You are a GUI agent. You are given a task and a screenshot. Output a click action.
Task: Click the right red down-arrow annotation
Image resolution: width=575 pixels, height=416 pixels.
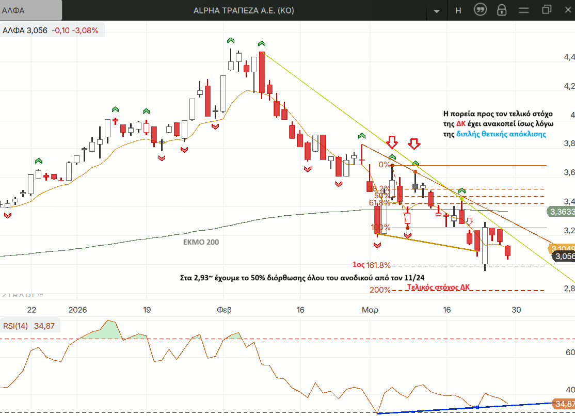(414, 143)
